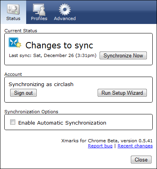This screenshot has height=169, width=157.
Task: Click the Xmarks for Chrome version text
Action: click(x=107, y=141)
